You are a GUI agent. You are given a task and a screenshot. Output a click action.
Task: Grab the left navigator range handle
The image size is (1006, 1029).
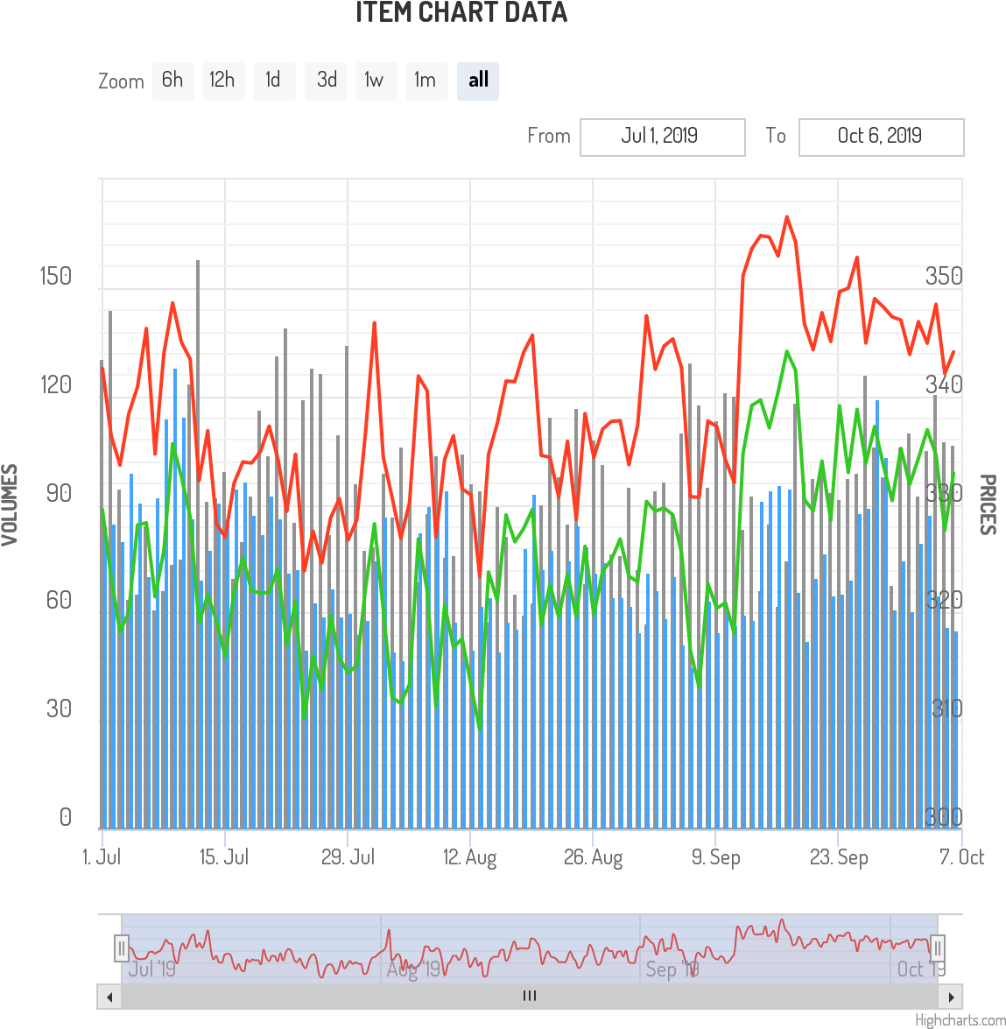click(x=122, y=948)
